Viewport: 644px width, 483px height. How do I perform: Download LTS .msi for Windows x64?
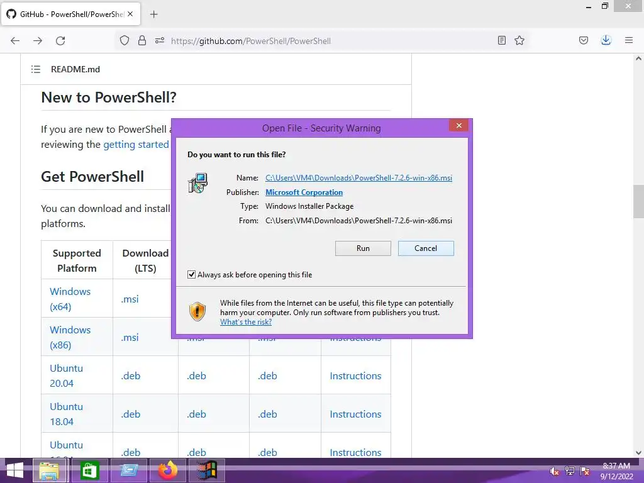click(x=130, y=299)
